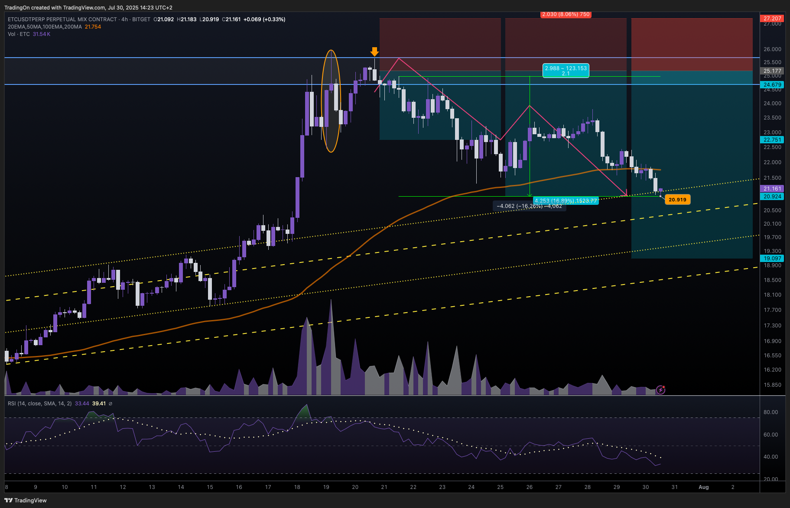
Task: Click the lightning bolt icon near volume
Action: (660, 390)
